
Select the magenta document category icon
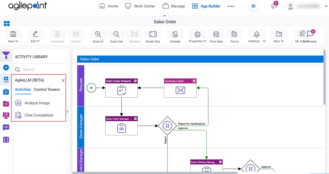(6, 104)
